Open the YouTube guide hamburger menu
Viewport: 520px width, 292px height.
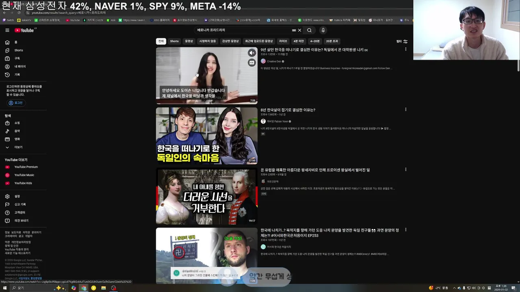[x=7, y=30]
